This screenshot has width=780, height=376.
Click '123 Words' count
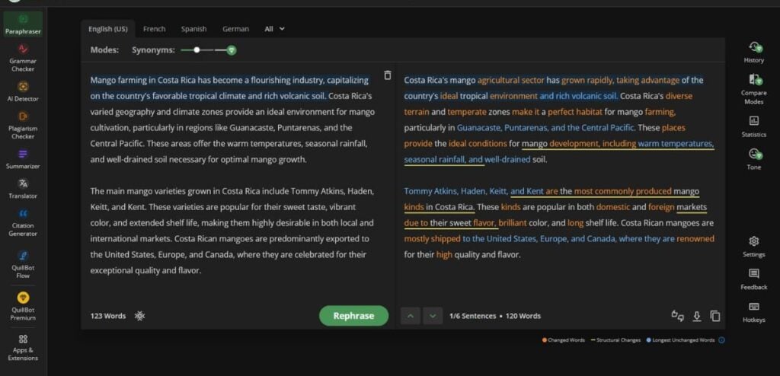tap(108, 316)
